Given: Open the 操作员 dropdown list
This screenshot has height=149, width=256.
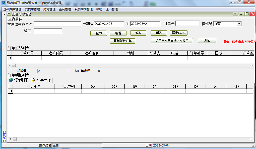Looking at the screenshot, I should tap(239, 24).
